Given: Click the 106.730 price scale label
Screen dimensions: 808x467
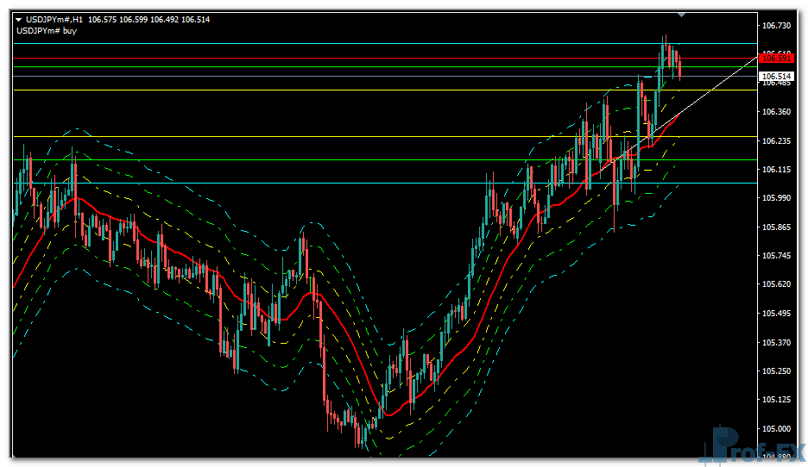Looking at the screenshot, I should pyautogui.click(x=777, y=26).
